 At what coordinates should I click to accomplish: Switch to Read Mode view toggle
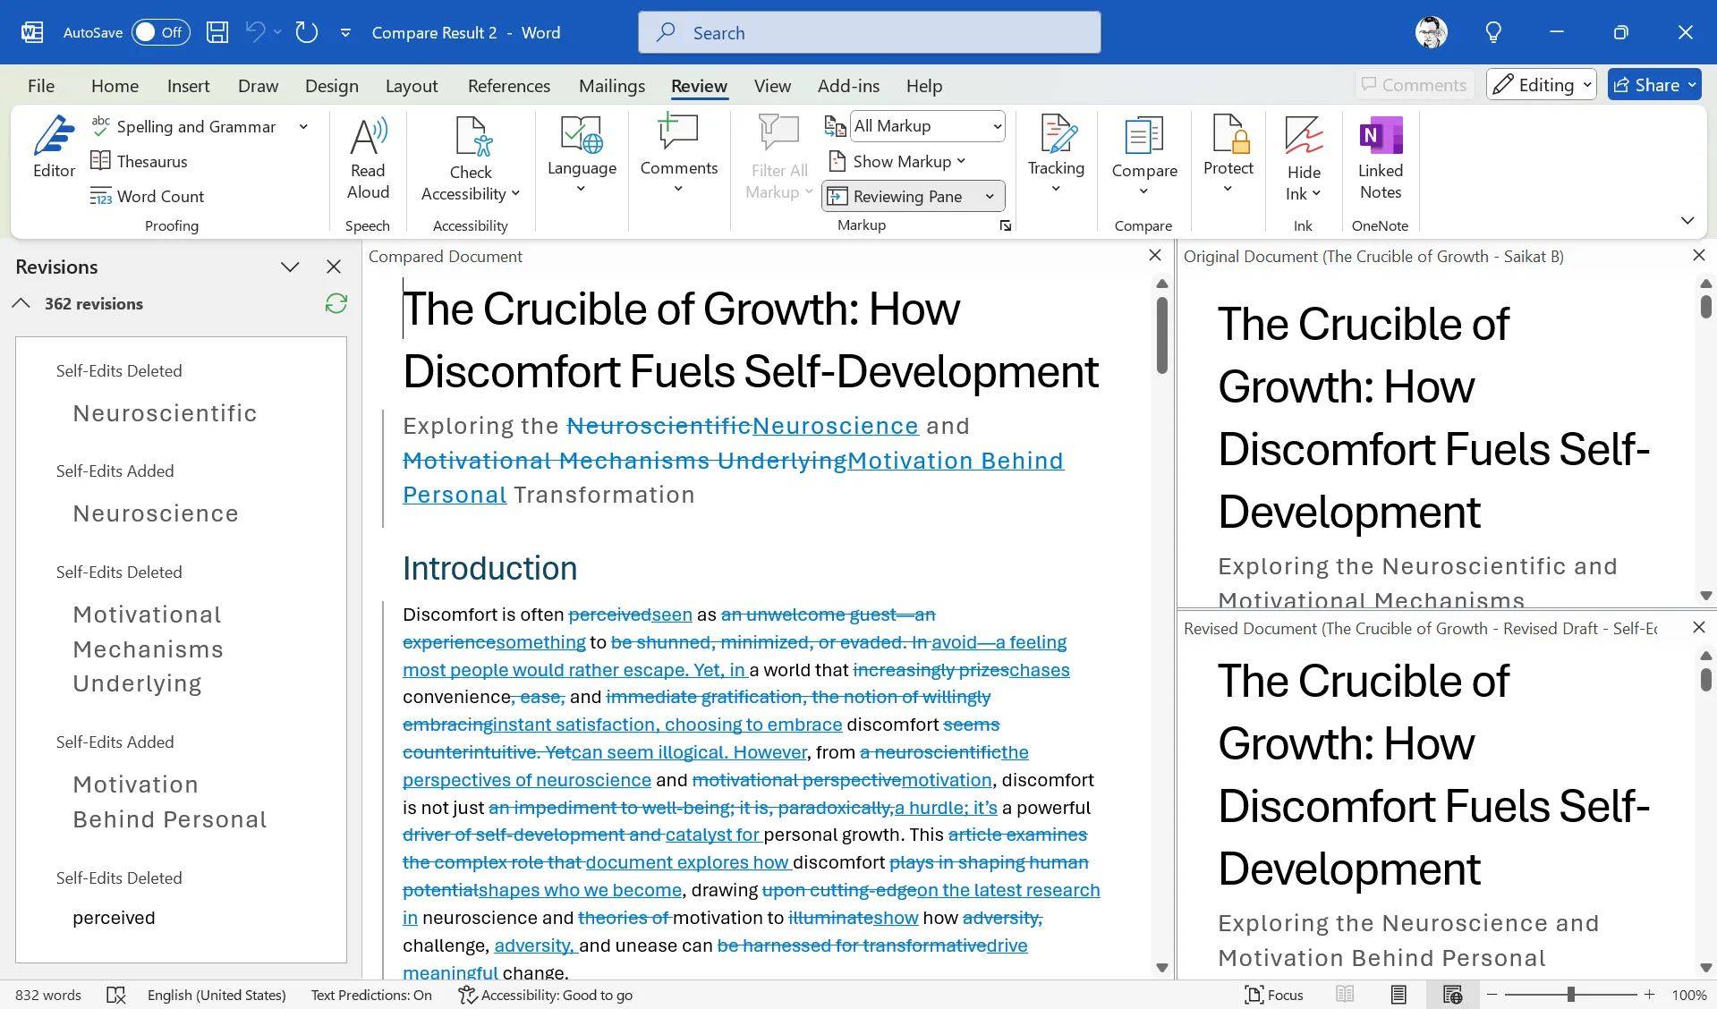(1344, 994)
